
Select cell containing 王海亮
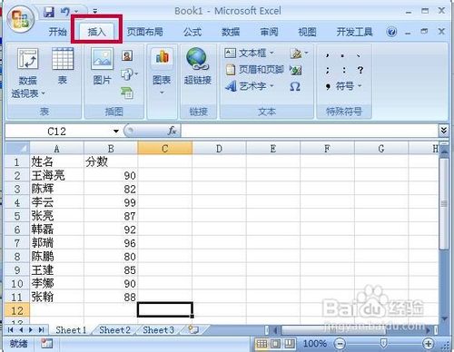[56, 175]
